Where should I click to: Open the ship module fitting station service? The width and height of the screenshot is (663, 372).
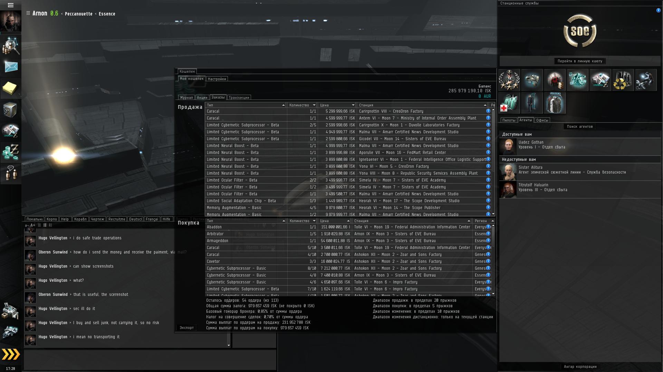tap(532, 80)
